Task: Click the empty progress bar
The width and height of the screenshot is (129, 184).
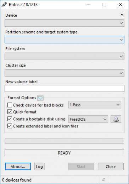Action: point(64,141)
